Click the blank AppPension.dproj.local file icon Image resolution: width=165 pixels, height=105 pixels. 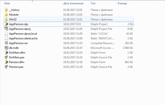point(6,33)
